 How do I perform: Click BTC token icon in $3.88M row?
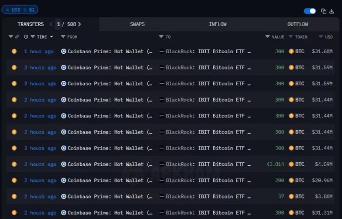291,196
